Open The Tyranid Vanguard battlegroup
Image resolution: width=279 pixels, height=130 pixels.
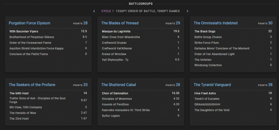212,85
